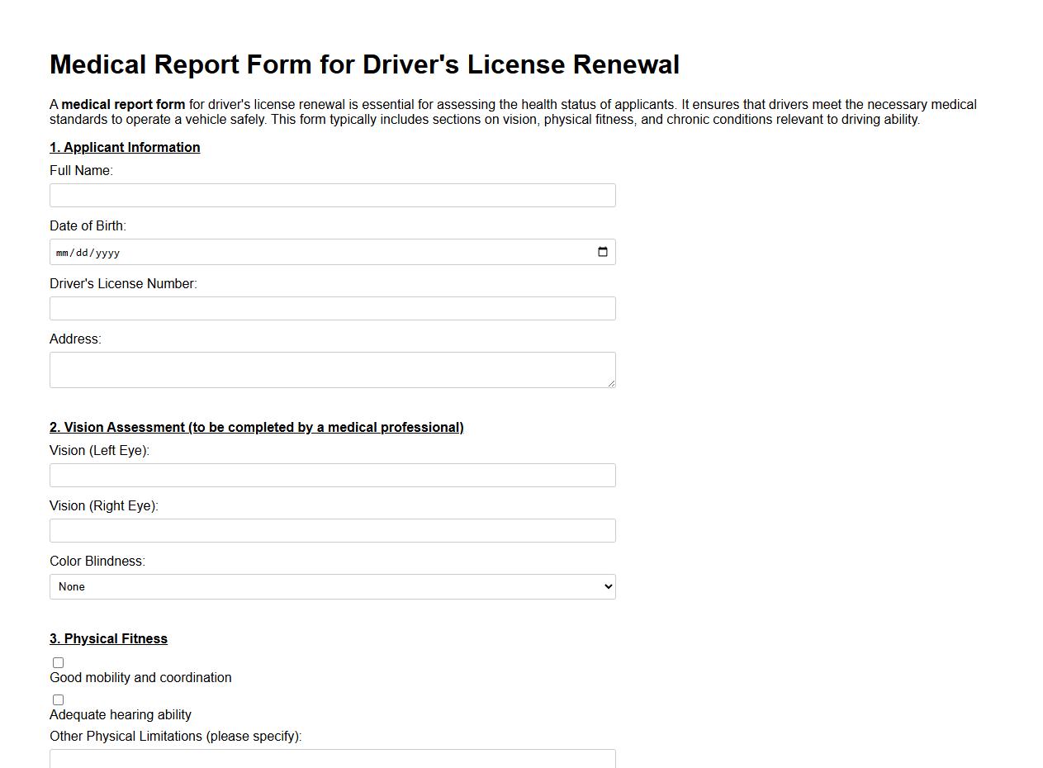1043x768 pixels.
Task: Click the Other Physical Limitations field
Action: pos(332,758)
